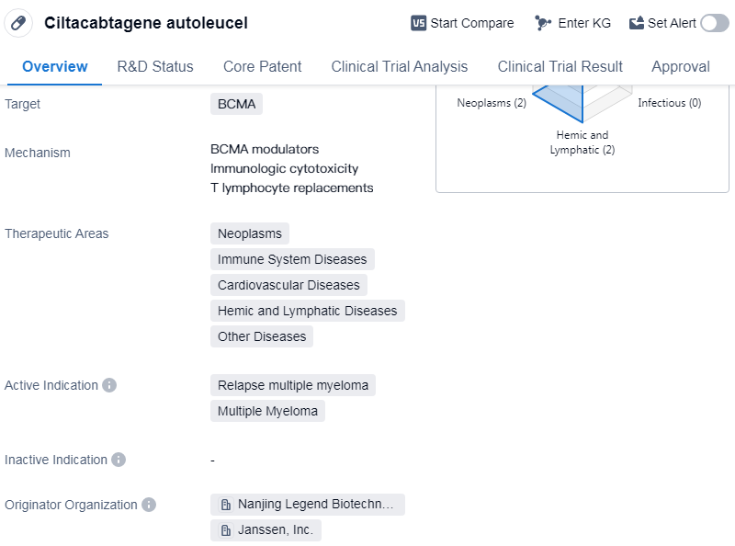Open the Core Patent tab
Screen dimensions: 735x546
[262, 66]
